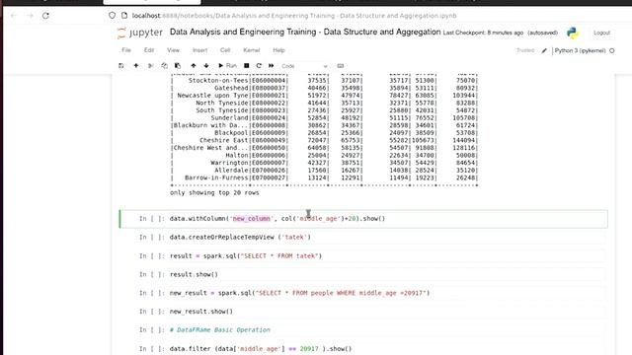Click the Python 3 (ipykernel) kernel name
The width and height of the screenshot is (632, 355).
tap(580, 50)
